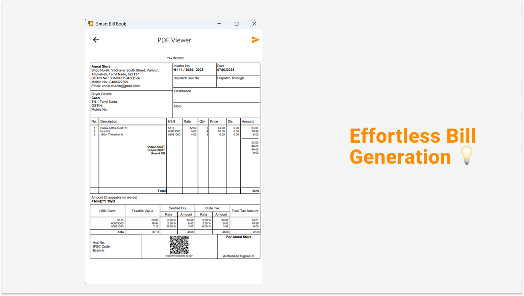Select invoice number N1 / 1 / 2024 - 2025
Viewport: 524px width, 296px height.
click(x=188, y=70)
